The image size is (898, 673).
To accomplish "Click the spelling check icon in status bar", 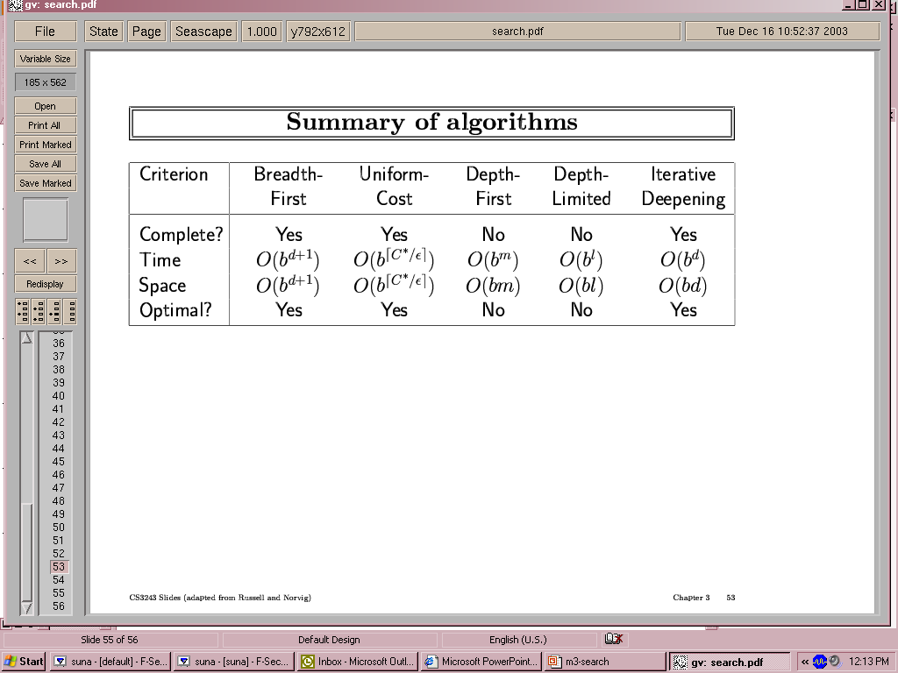I will [614, 639].
